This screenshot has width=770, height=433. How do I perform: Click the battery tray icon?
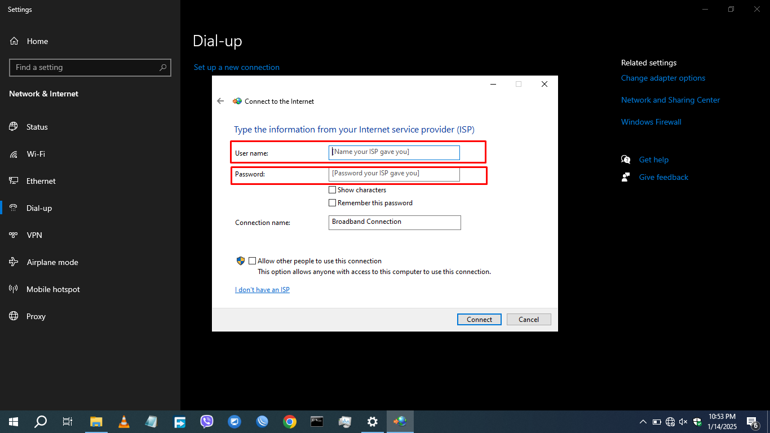pos(657,422)
